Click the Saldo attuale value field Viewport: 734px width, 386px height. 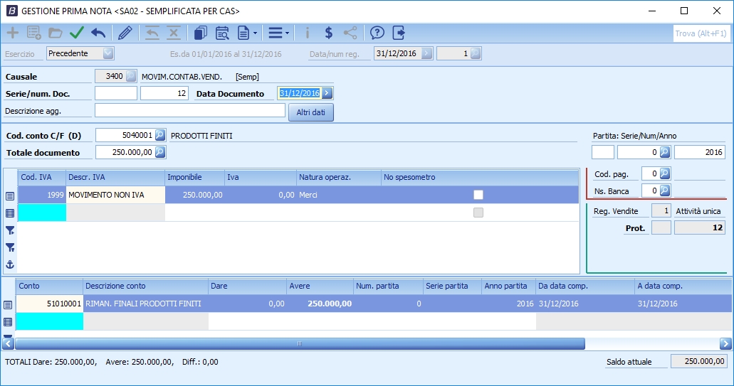[x=699, y=361]
